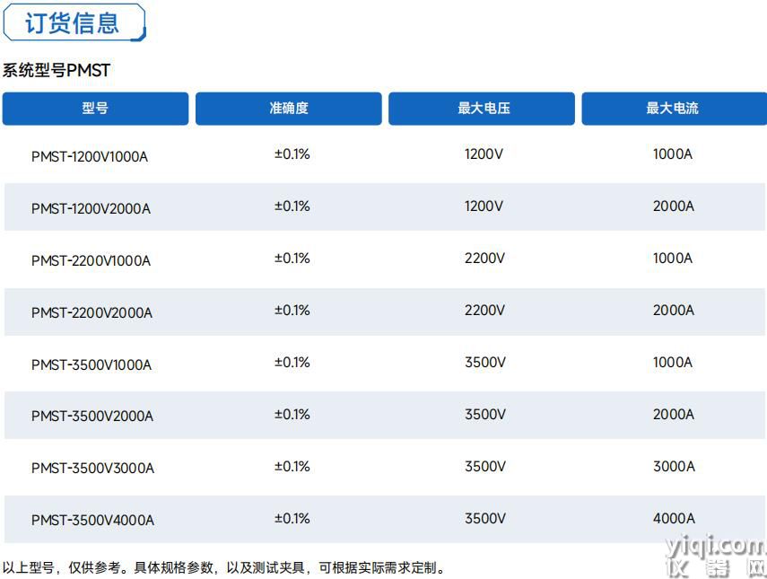Click 1000A current in PMST-2200V1000A row
The height and width of the screenshot is (579, 767).
(x=673, y=258)
